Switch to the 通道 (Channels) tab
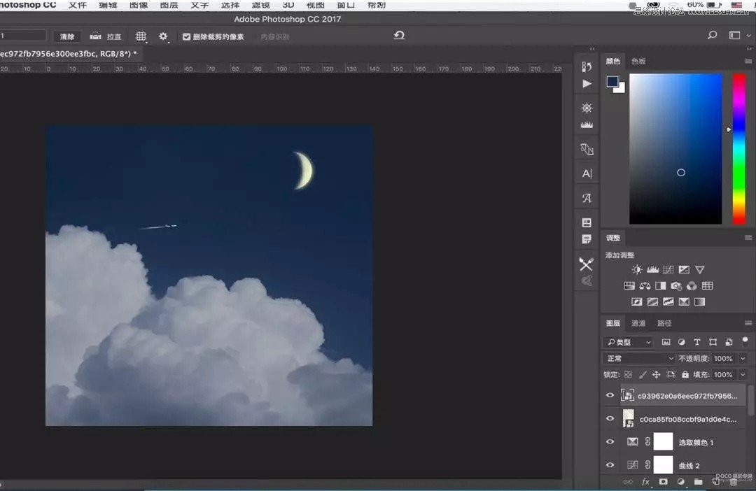Image resolution: width=756 pixels, height=491 pixels. [x=638, y=323]
